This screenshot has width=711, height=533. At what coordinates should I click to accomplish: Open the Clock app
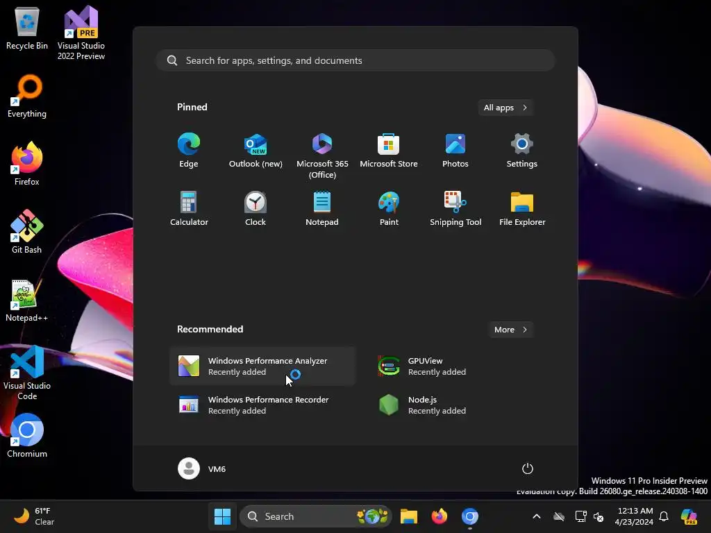256,209
